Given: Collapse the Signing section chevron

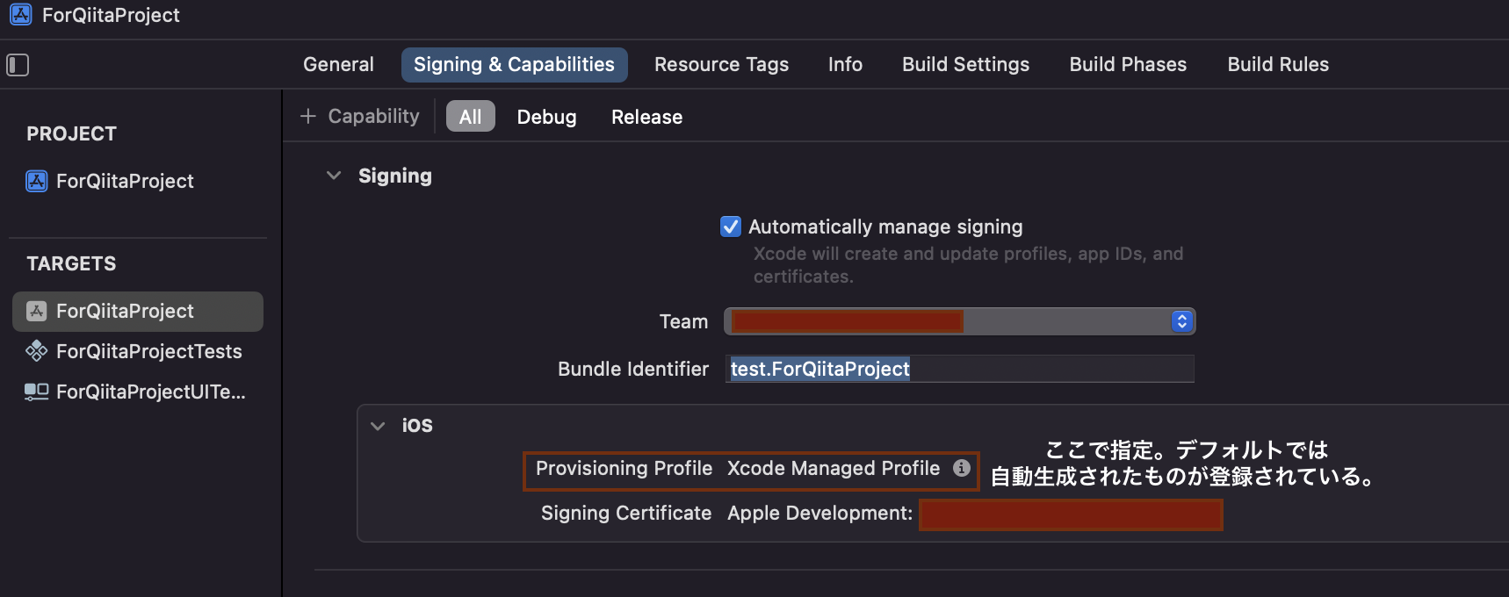Looking at the screenshot, I should 334,176.
